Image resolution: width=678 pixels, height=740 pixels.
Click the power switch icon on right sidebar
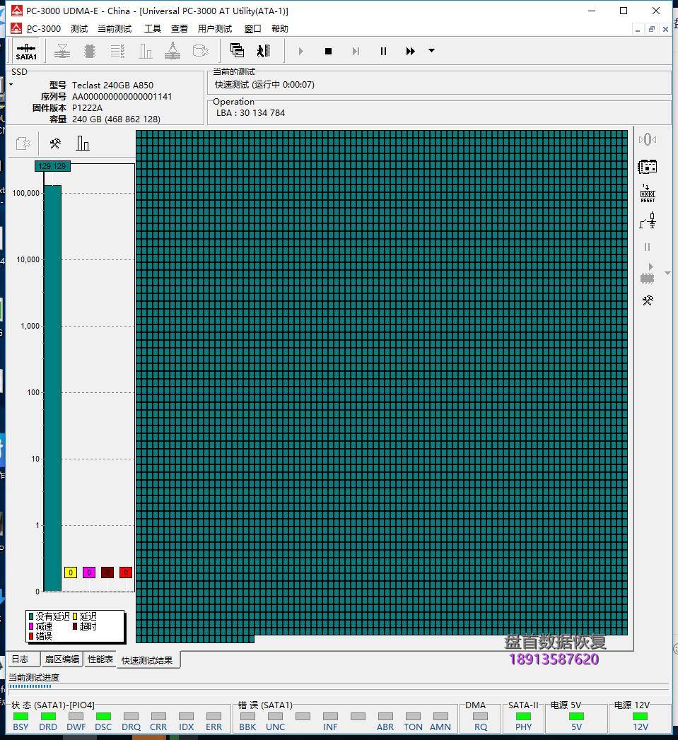pyautogui.click(x=648, y=221)
